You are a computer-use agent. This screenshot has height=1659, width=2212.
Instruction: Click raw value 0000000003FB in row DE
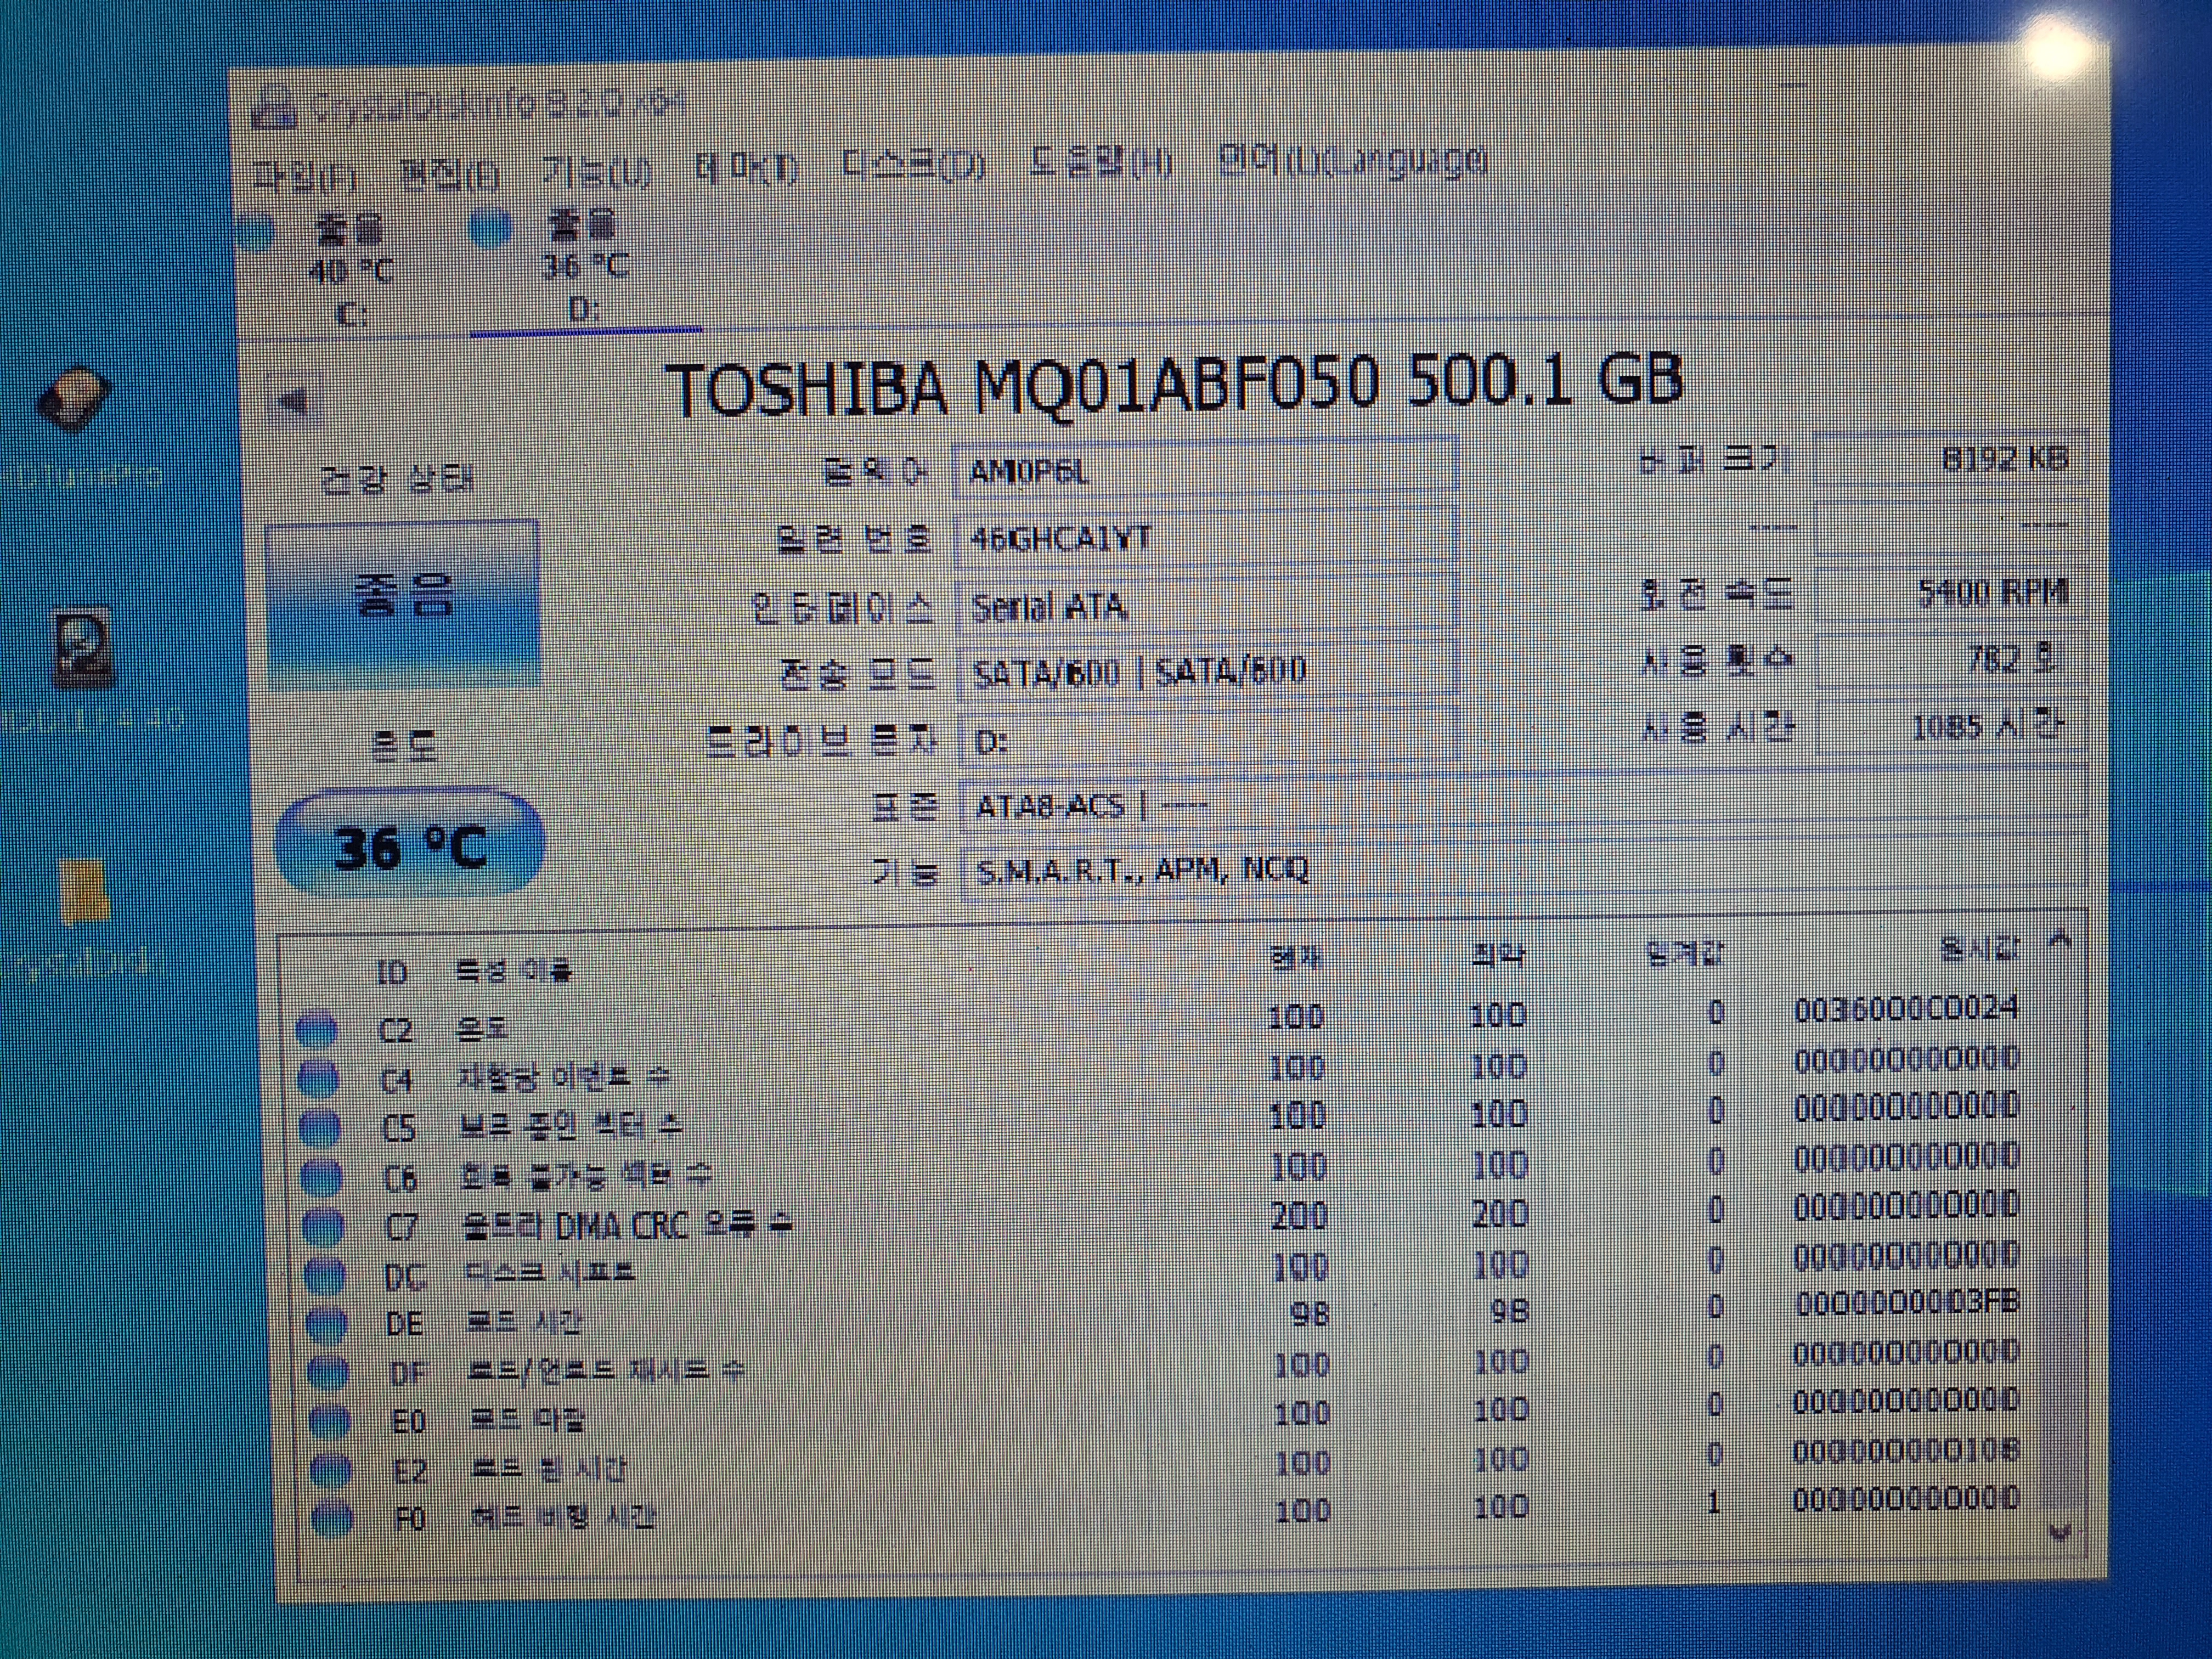click(x=1907, y=1303)
